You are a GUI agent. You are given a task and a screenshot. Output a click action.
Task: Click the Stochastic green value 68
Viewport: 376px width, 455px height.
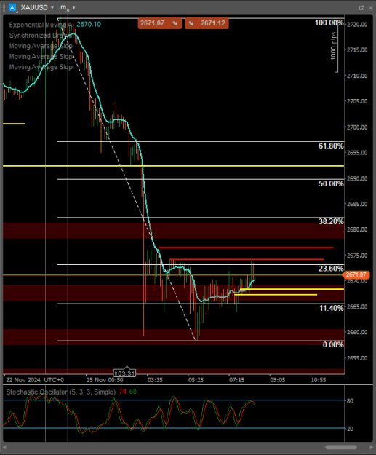[x=133, y=392]
